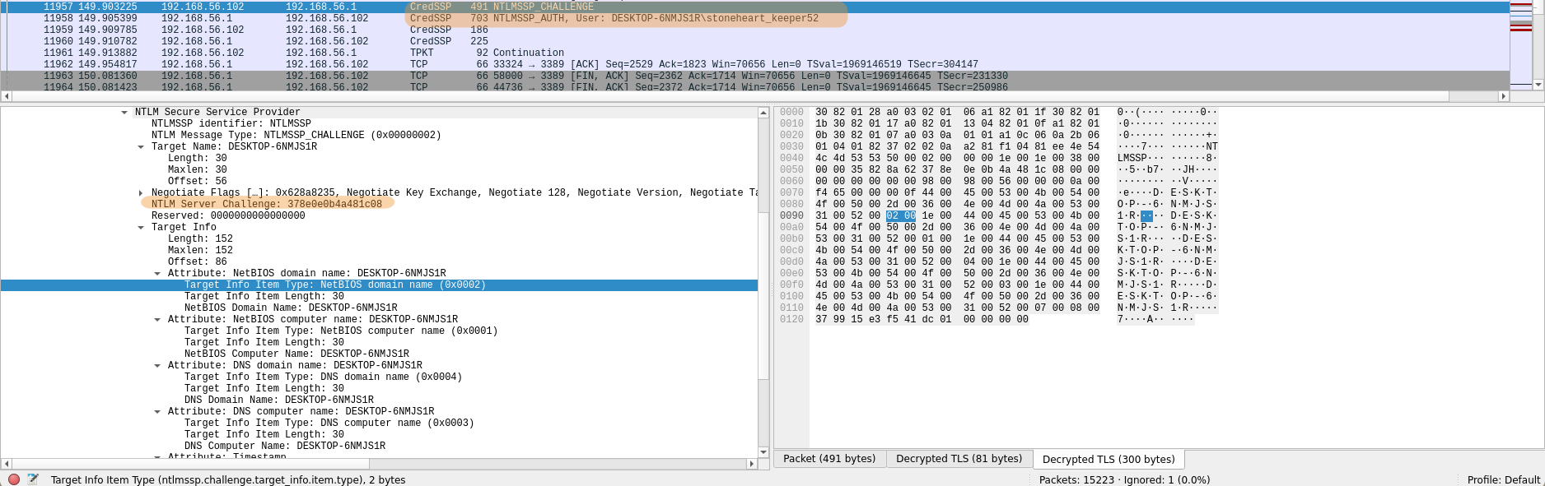
Task: Collapse Attribute NetBIOS domain name node
Action: (x=157, y=274)
